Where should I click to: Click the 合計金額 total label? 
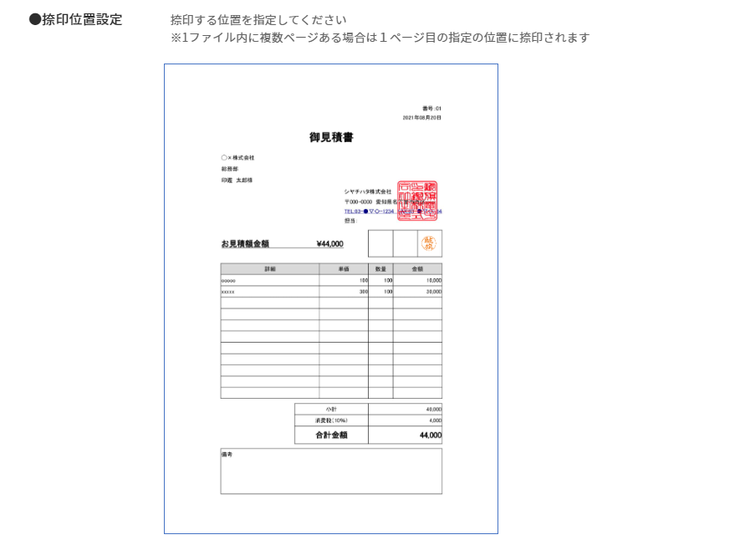[331, 435]
